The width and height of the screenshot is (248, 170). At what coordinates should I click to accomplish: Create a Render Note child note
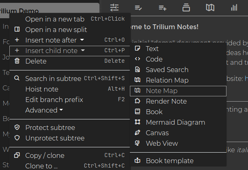coord(178,101)
